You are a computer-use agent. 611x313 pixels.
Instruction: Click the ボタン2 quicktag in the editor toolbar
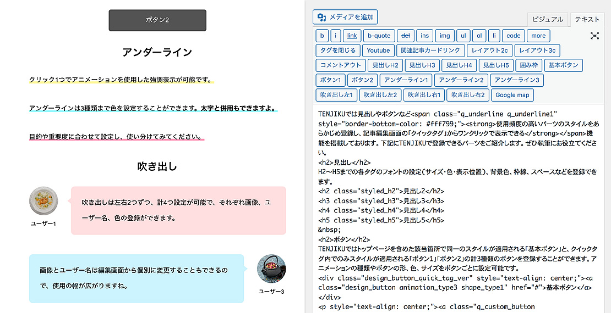tap(362, 80)
